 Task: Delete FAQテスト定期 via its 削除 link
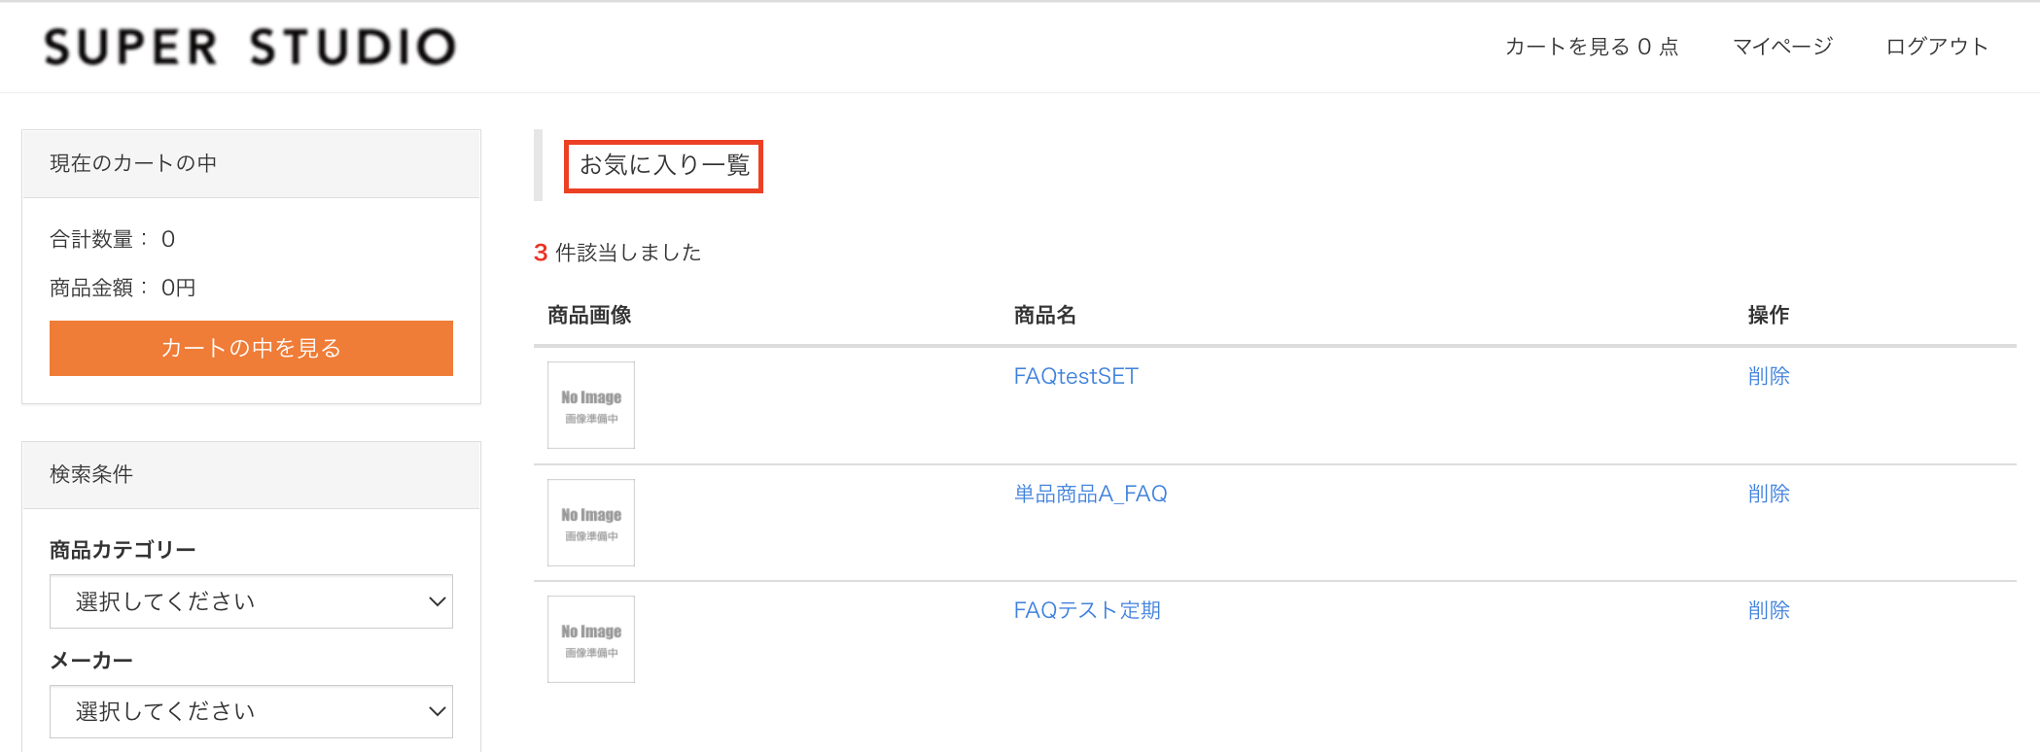[1769, 610]
